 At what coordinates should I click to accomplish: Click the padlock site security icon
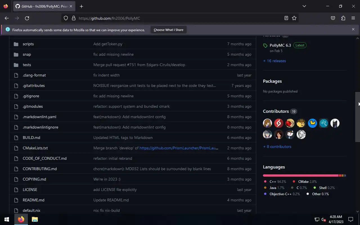(74, 18)
